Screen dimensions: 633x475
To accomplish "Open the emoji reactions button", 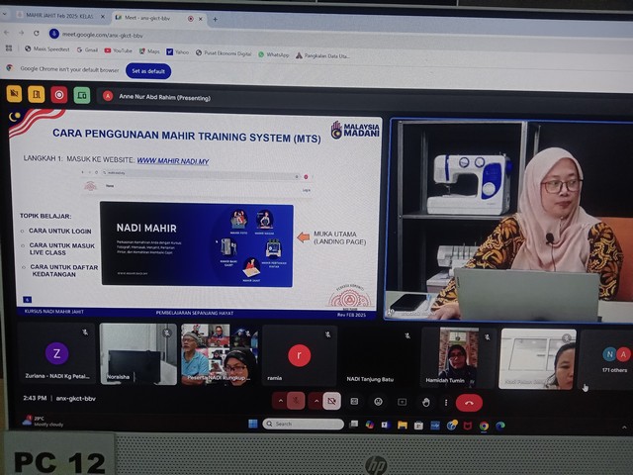I will point(378,402).
